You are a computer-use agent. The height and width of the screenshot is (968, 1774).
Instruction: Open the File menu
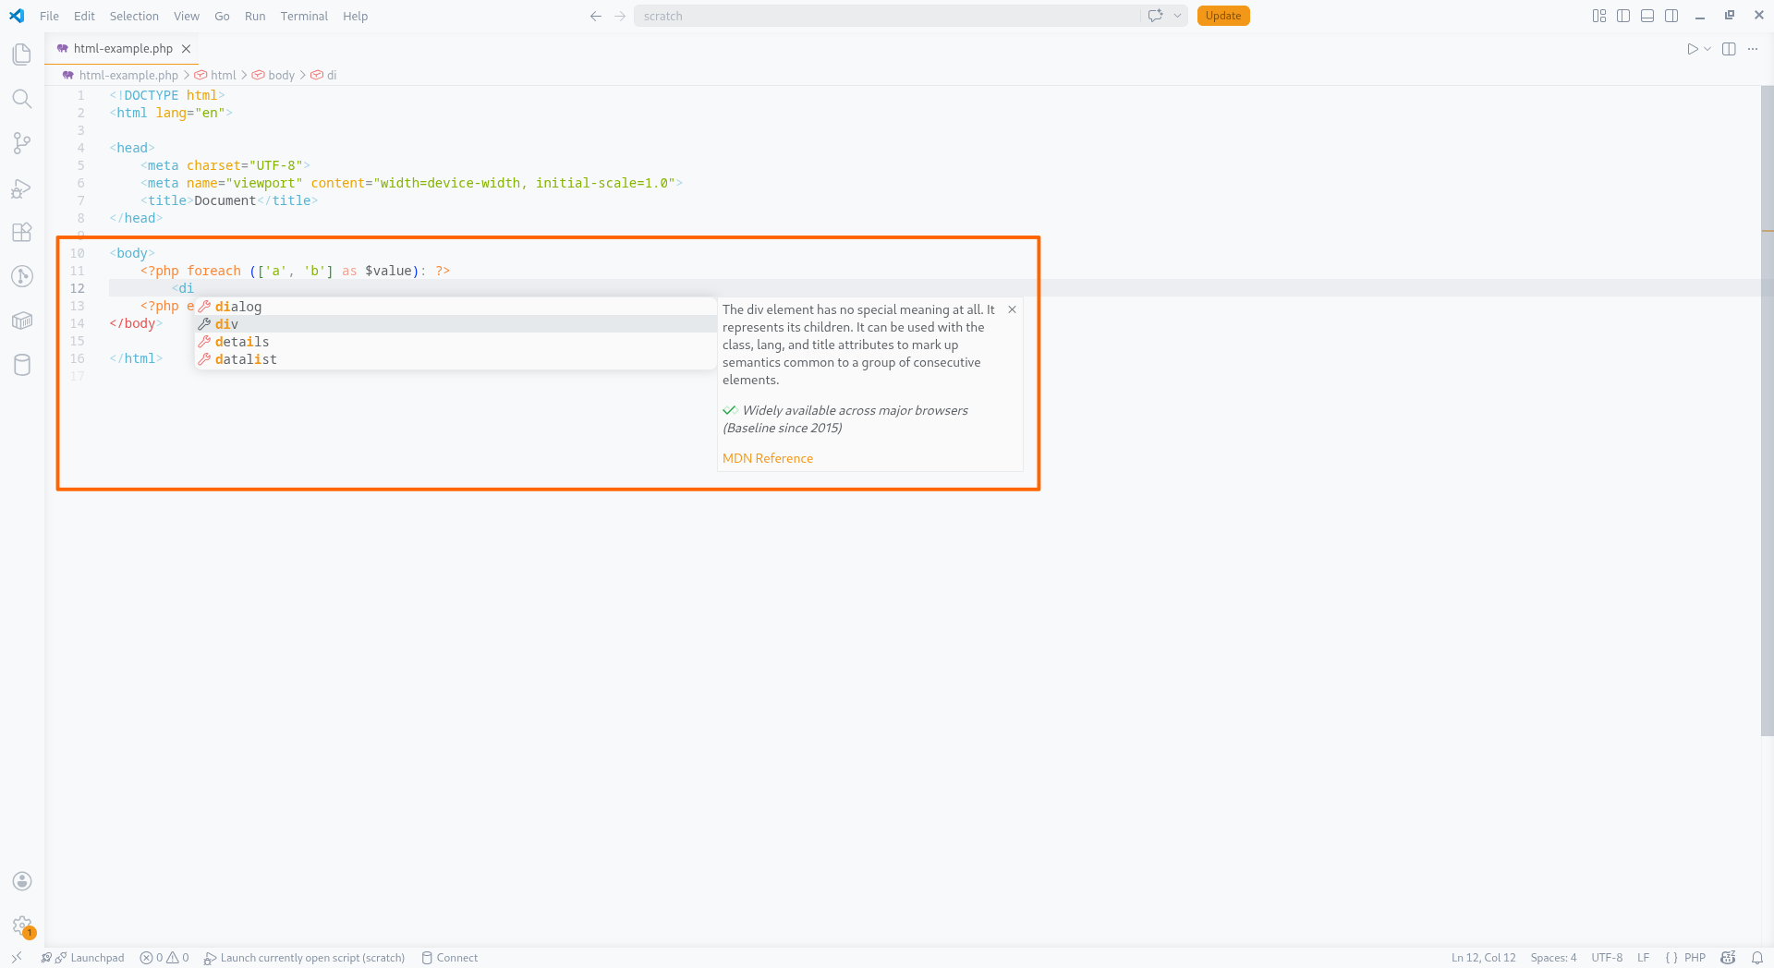click(x=50, y=16)
